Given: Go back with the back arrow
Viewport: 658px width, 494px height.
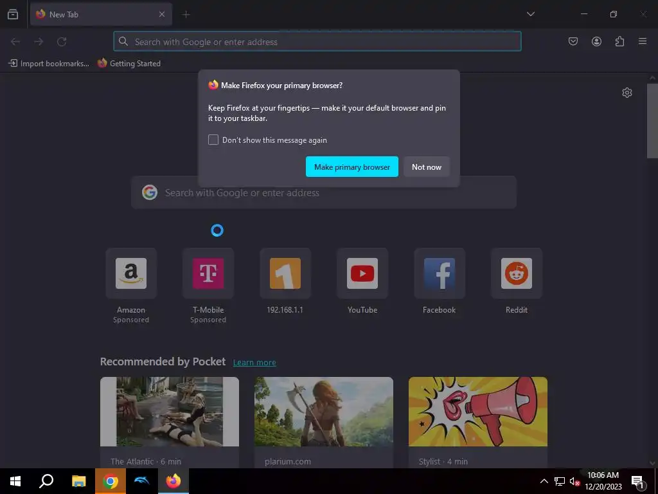Looking at the screenshot, I should (x=15, y=42).
